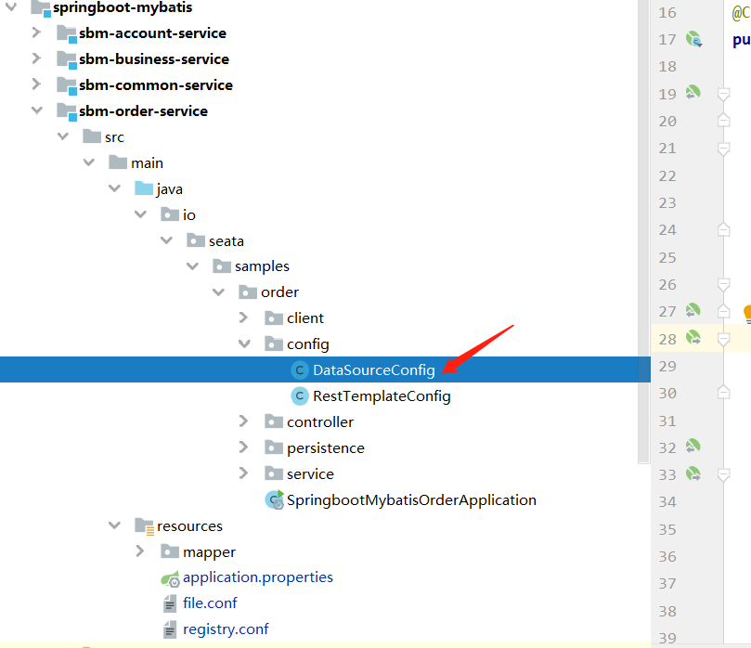751x648 pixels.
Task: Click the RestTemplateConfig class icon
Action: pyautogui.click(x=300, y=395)
